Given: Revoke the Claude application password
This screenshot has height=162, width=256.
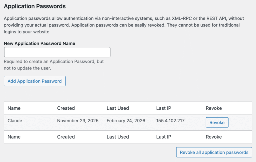Looking at the screenshot, I should [217, 122].
